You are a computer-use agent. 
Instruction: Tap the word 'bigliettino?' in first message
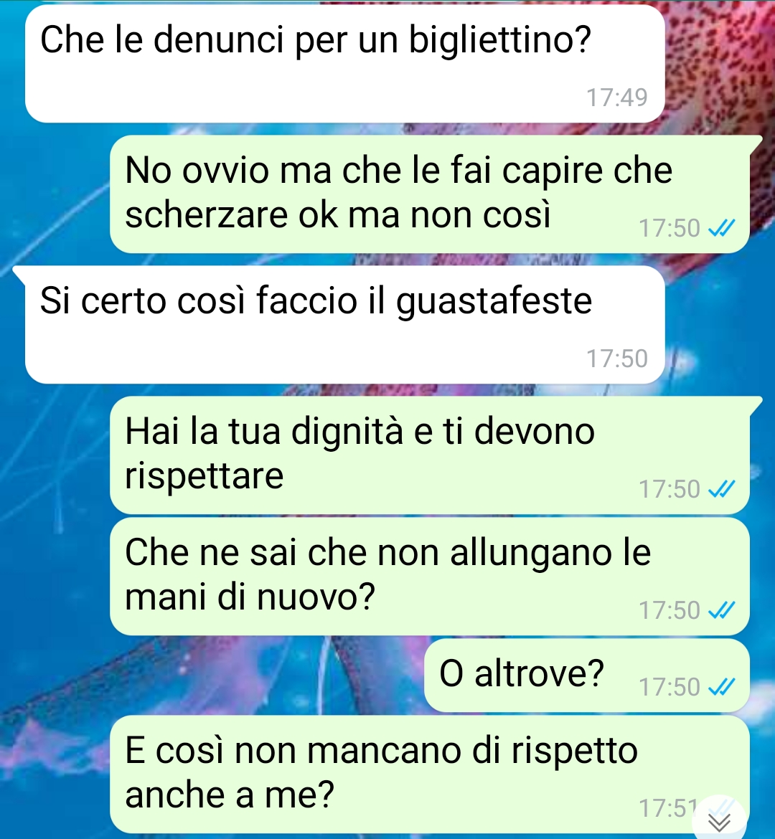point(499,41)
